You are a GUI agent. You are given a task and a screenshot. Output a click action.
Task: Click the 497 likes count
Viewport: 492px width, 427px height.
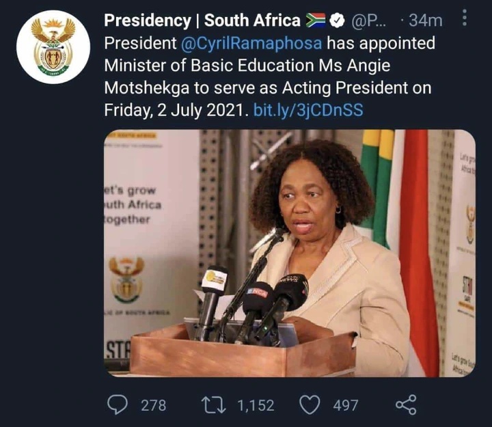tap(345, 405)
